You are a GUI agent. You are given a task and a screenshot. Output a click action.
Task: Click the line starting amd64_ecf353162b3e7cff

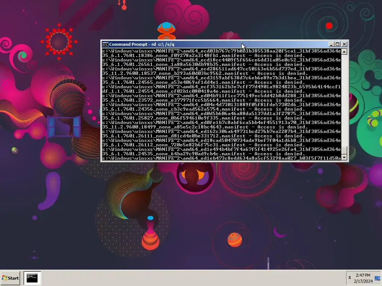pyautogui.click(x=222, y=87)
